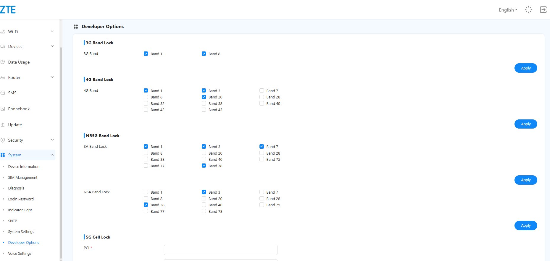Image resolution: width=550 pixels, height=261 pixels.
Task: Go to SIM Management page
Action: (23, 178)
